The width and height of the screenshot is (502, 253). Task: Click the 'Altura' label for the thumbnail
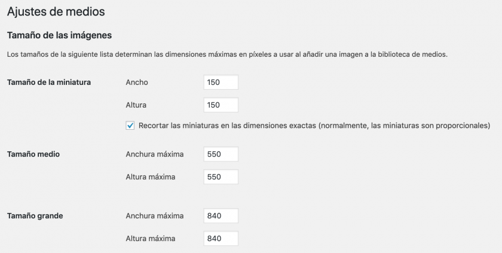(136, 105)
